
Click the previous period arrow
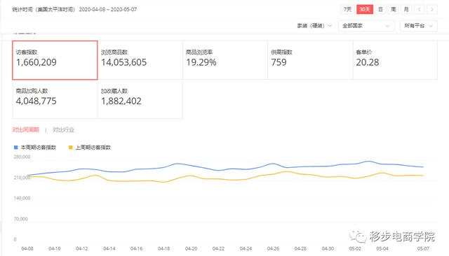pyautogui.click(x=420, y=9)
